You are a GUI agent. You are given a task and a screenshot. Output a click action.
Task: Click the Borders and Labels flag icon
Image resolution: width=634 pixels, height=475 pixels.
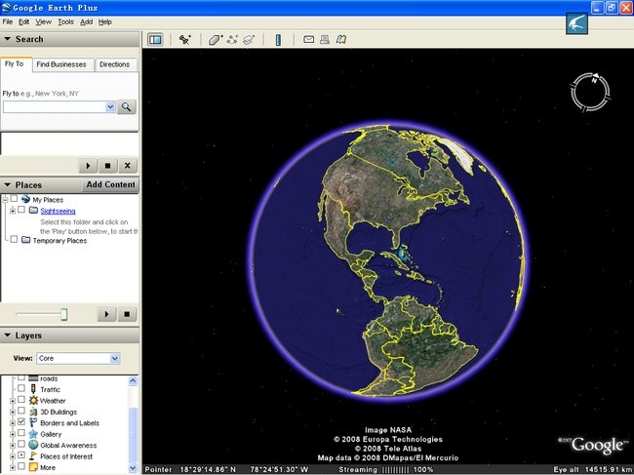pyautogui.click(x=33, y=422)
